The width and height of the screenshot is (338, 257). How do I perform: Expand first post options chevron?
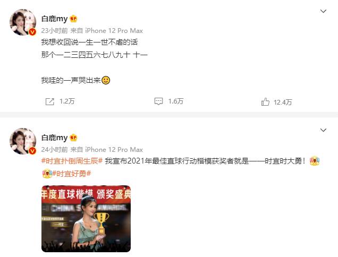[323, 11]
